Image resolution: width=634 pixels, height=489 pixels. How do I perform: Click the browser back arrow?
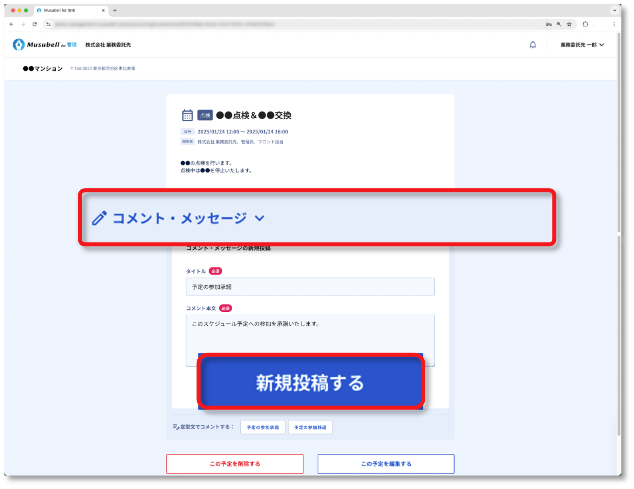point(12,24)
